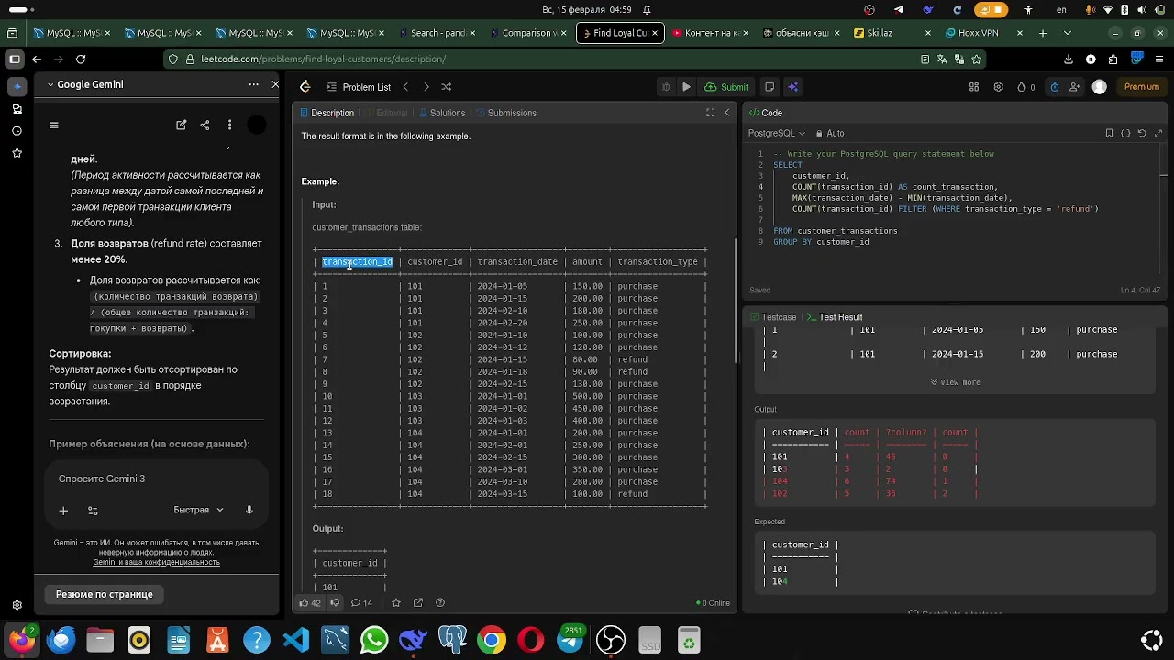1174x660 pixels.
Task: Toggle the Auto lock setting
Action: (x=829, y=133)
